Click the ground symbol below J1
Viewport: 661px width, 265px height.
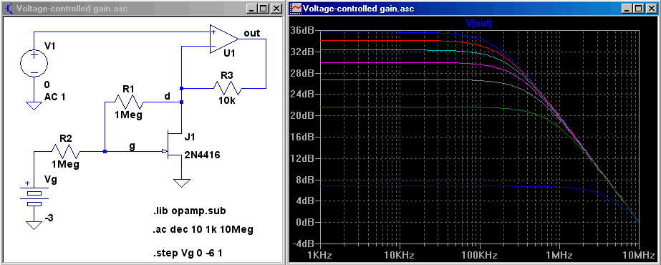[182, 183]
